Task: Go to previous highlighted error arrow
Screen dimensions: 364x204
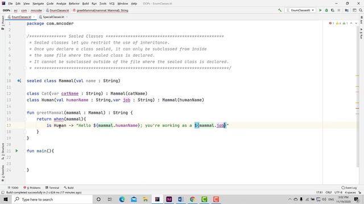Action: tap(351, 23)
